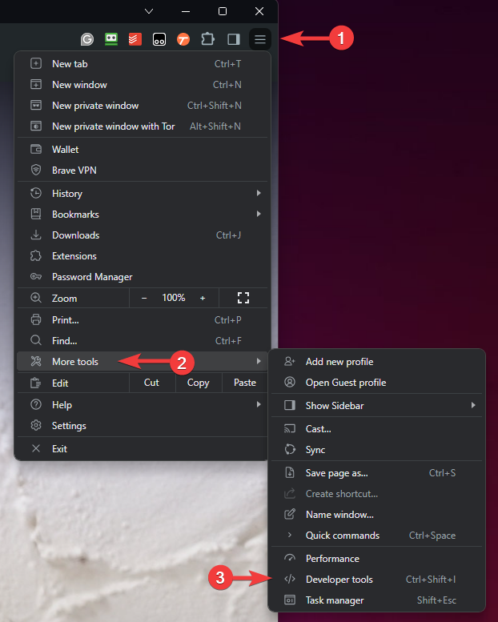Screen dimensions: 498x622
Task: Expand the Show Sidebar submenu
Action: pyautogui.click(x=376, y=405)
